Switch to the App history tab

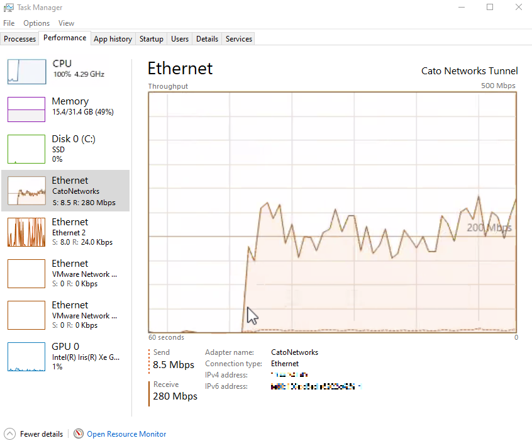[113, 39]
